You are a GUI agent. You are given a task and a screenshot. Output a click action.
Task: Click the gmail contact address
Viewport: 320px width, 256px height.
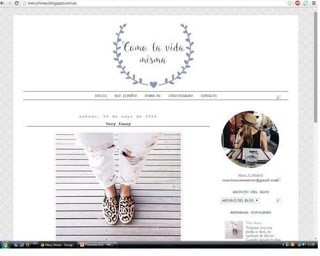[x=250, y=180]
